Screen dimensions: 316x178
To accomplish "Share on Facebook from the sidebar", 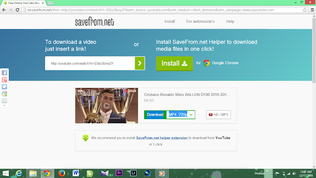I will click(x=4, y=73).
